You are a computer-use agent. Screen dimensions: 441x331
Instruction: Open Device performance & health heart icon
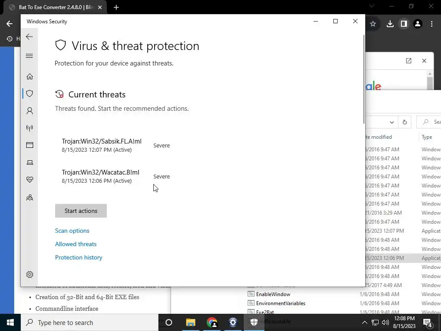coord(30,180)
